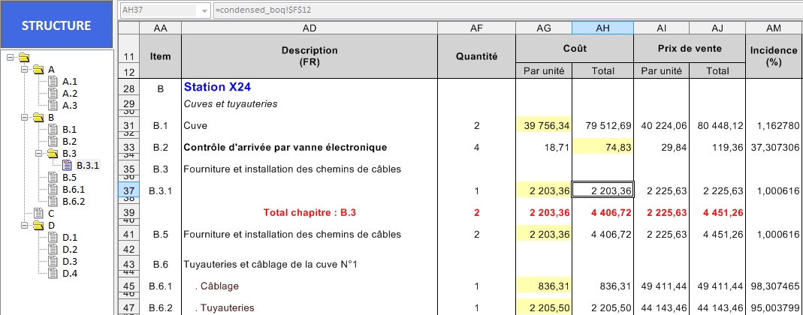Select column header AD
This screenshot has height=315, width=803.
[x=309, y=28]
